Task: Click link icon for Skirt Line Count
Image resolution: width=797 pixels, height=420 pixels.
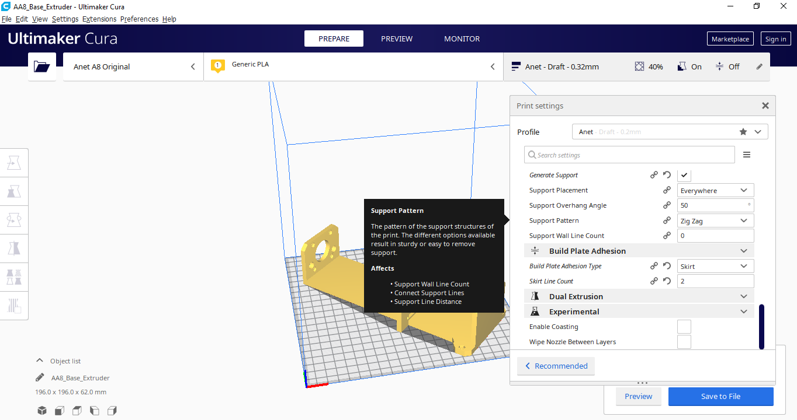Action: pos(654,281)
